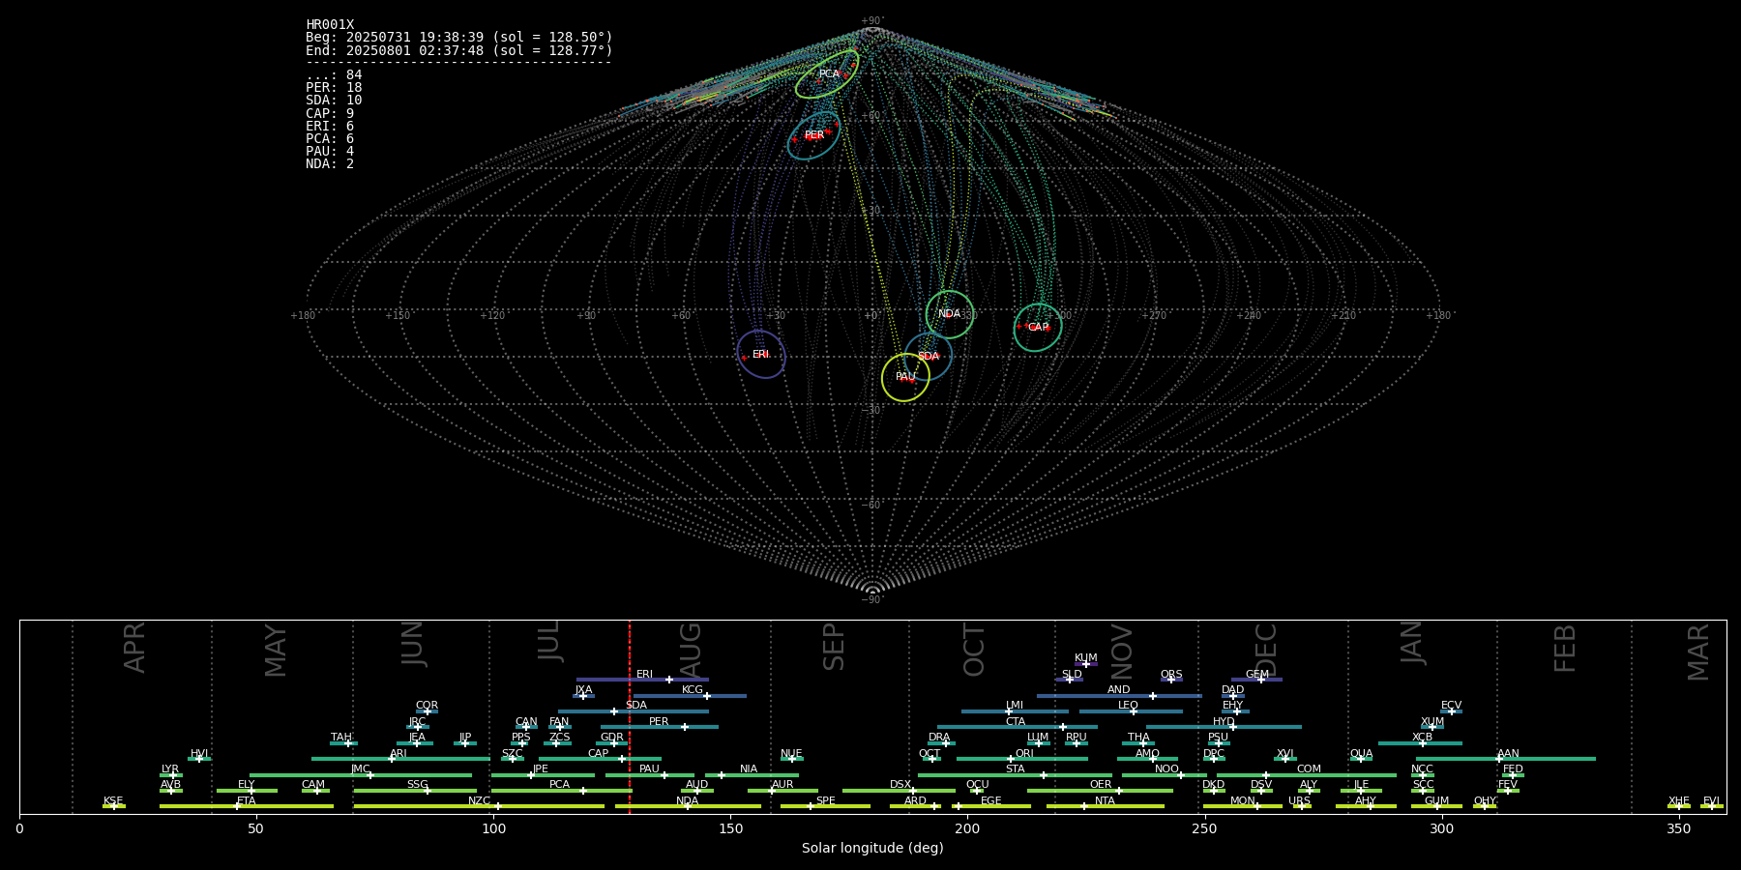
Task: Click the LEO shower bar in timeline
Action: 1131,711
